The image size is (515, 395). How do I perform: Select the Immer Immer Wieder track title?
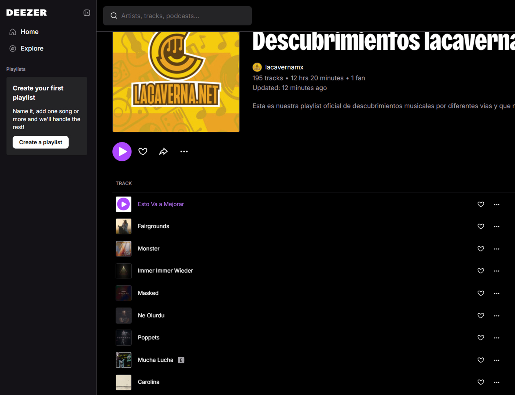click(x=165, y=270)
